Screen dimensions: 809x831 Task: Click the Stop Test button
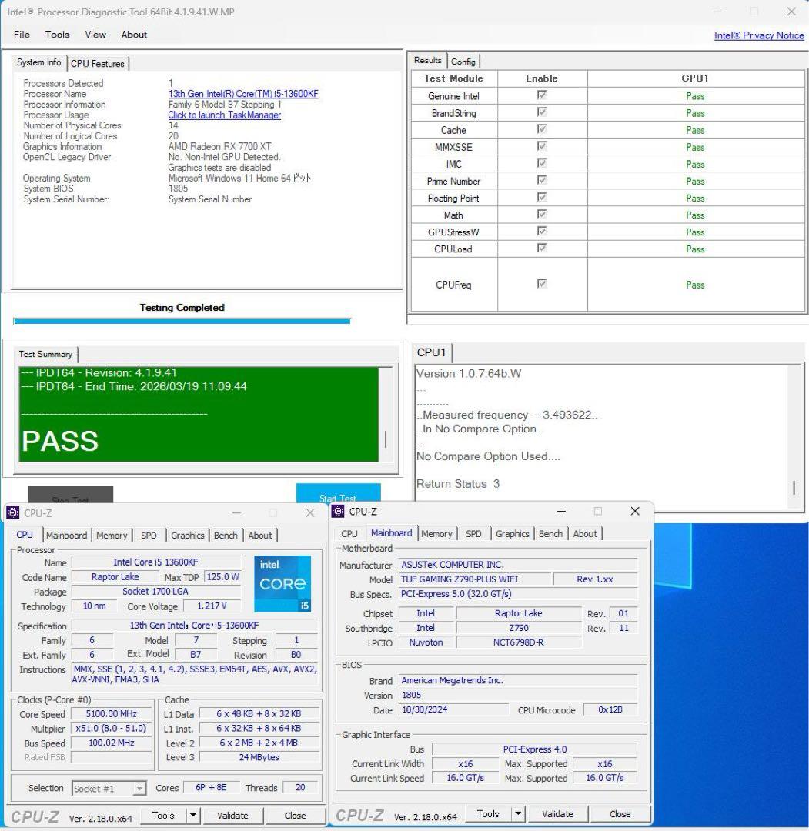tap(71, 495)
